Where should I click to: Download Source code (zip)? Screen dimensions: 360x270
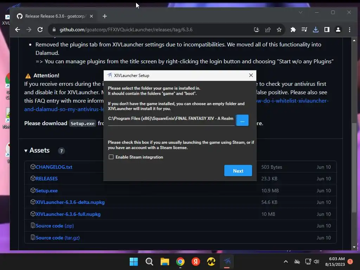click(x=54, y=226)
